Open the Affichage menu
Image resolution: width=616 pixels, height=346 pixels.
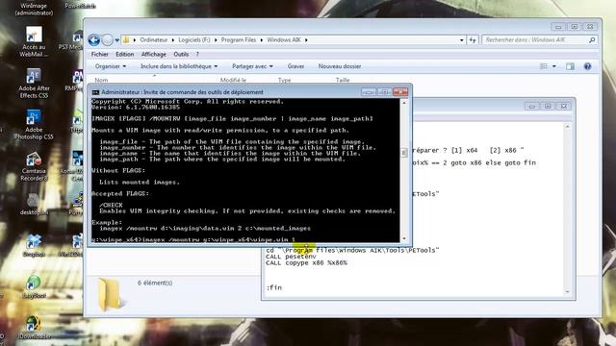[x=154, y=54]
